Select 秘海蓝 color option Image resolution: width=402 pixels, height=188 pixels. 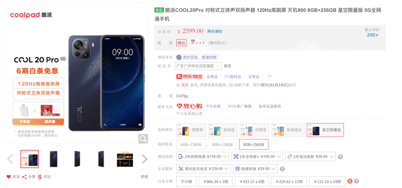click(222, 130)
